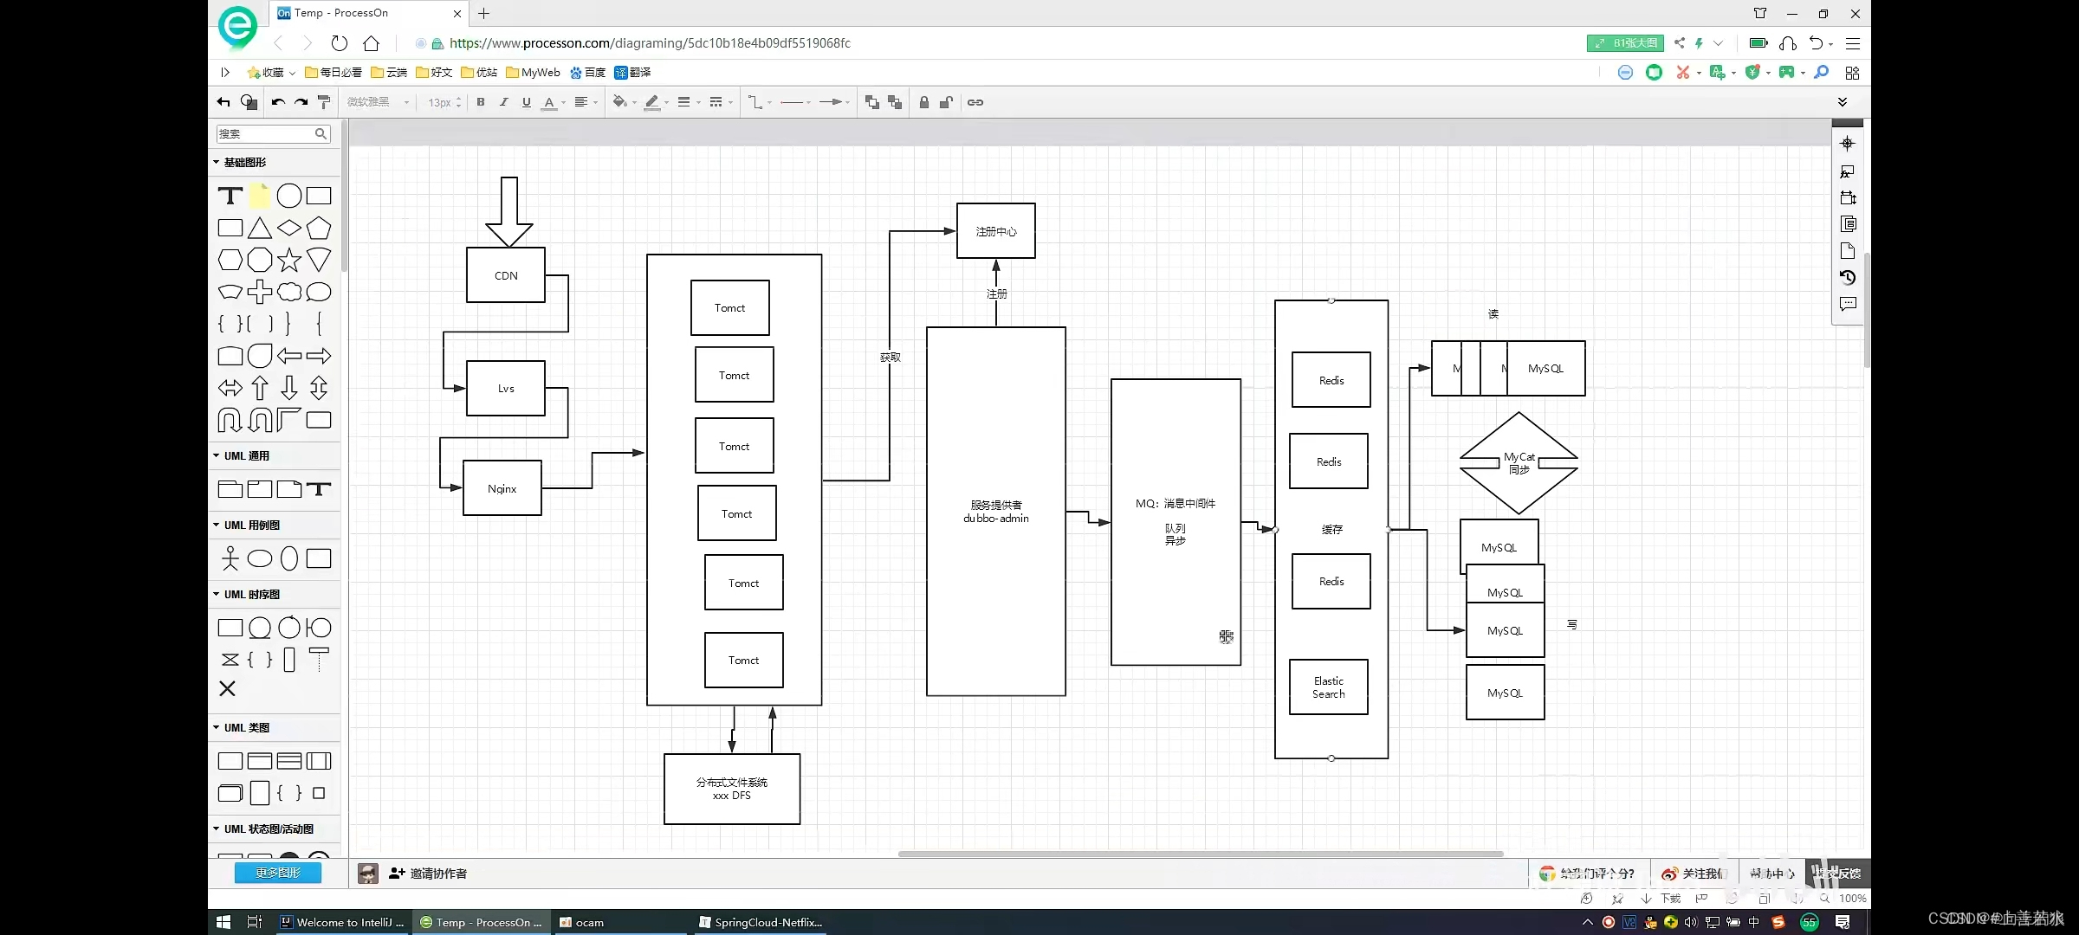Select the star shape in the palette
The width and height of the screenshot is (2079, 935).
[x=289, y=260]
